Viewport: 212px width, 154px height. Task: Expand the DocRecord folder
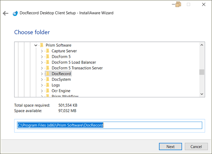point(42,74)
